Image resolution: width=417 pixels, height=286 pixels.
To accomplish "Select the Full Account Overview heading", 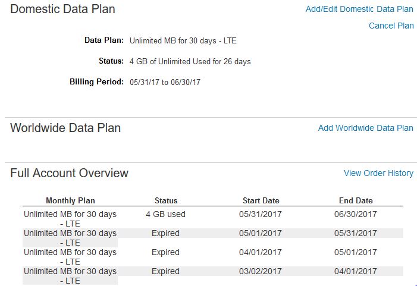I will (x=69, y=173).
